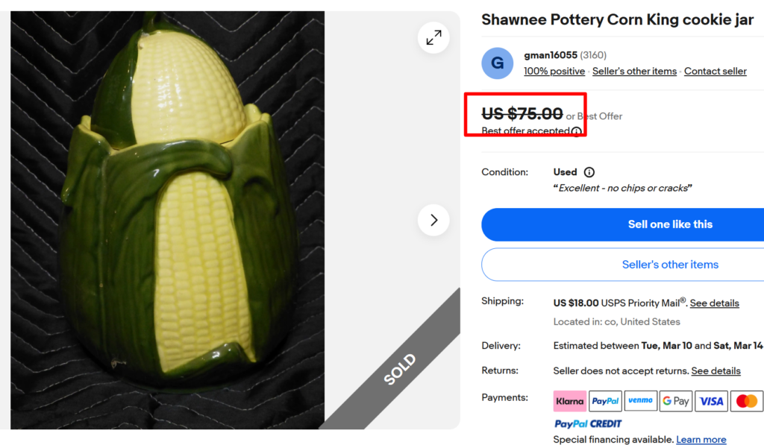
Task: Select the PayPal payment icon
Action: (x=605, y=401)
